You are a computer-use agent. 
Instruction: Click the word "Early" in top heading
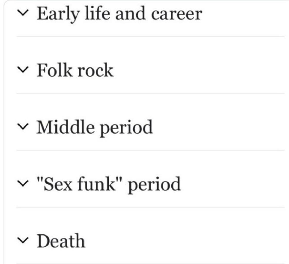[58, 15]
